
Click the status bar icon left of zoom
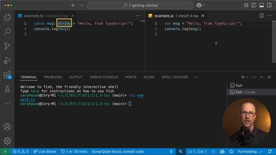tap(171, 152)
